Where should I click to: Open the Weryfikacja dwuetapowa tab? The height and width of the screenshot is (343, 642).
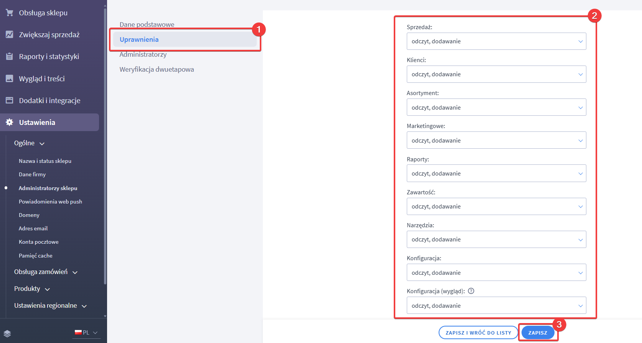(x=157, y=69)
